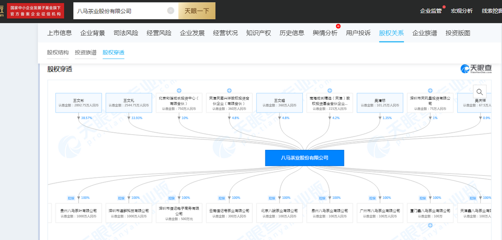The height and width of the screenshot is (240, 502).
Task: Open the 泉州八马茶业有限公司 box
Action: (x=330, y=213)
